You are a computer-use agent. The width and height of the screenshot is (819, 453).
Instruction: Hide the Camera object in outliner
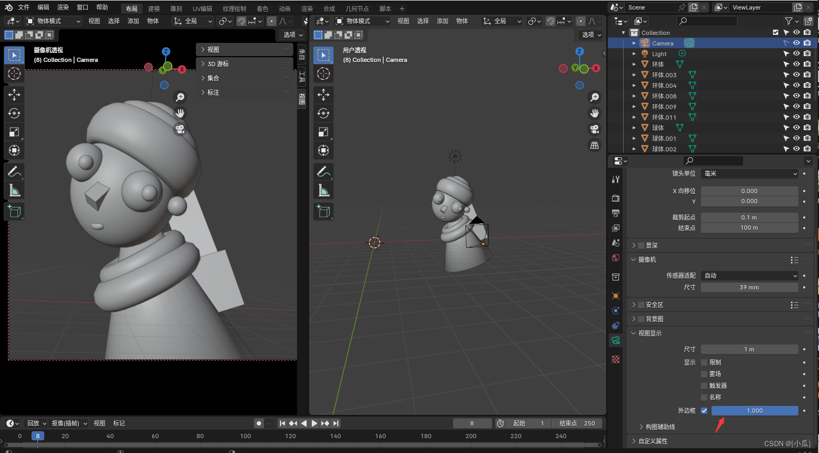(x=796, y=43)
